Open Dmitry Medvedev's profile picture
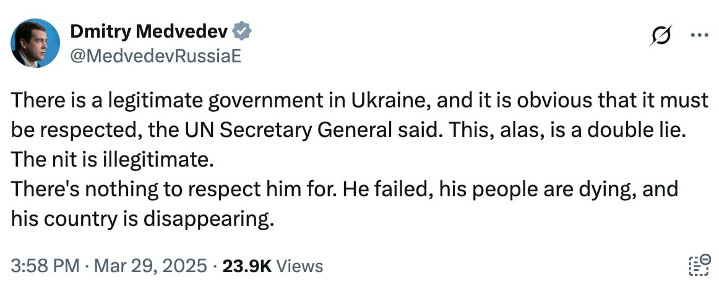Screen dimensions: 719x295 coord(36,43)
